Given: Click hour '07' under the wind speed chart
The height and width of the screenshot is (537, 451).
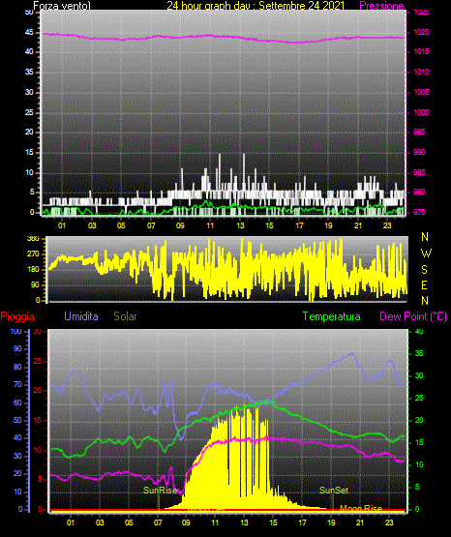Looking at the screenshot, I should [151, 225].
